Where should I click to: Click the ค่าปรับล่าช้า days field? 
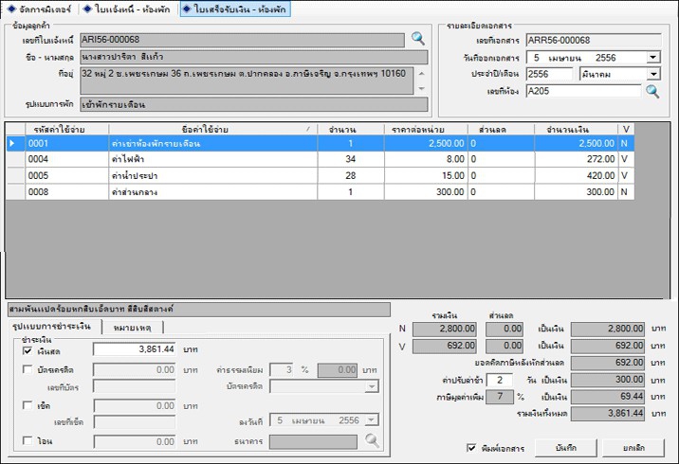click(499, 380)
